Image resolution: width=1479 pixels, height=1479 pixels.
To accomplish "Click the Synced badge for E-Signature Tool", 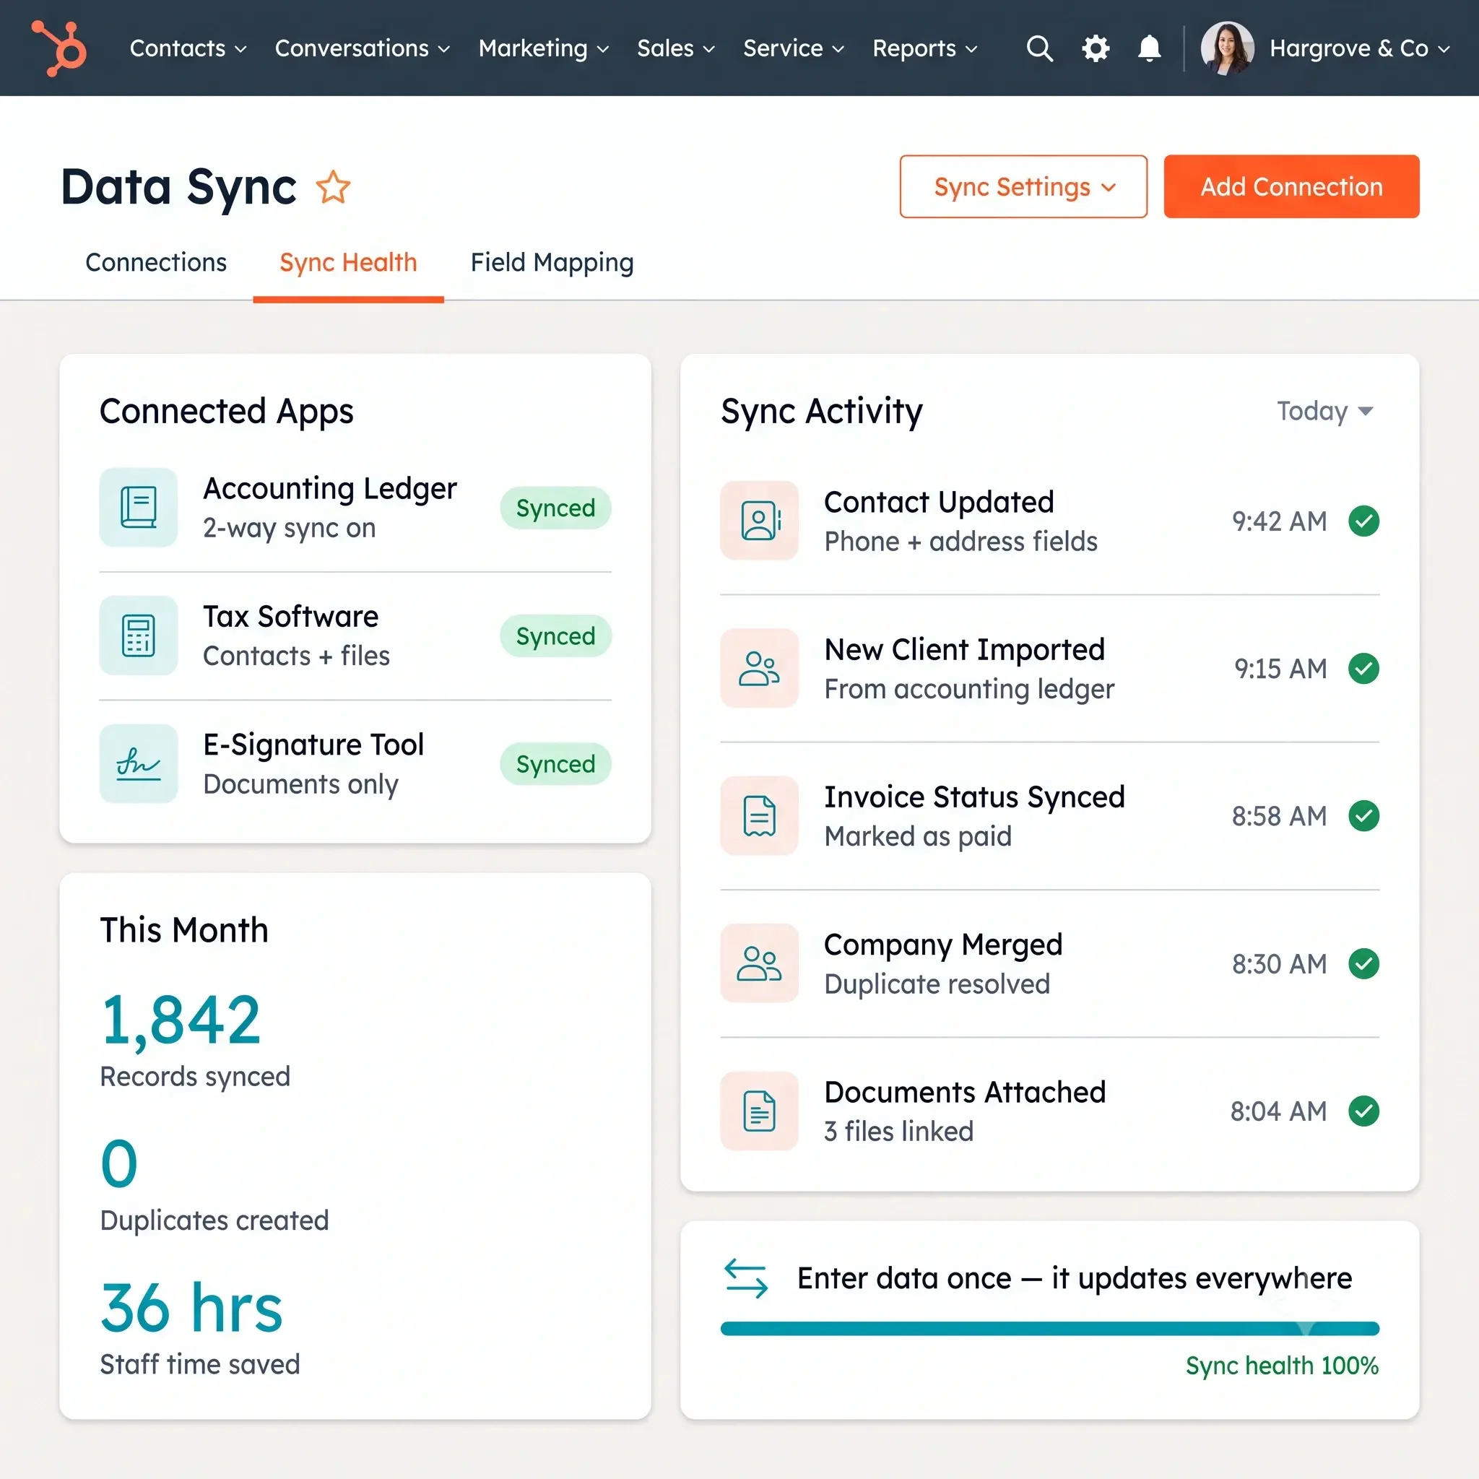I will click(x=556, y=764).
